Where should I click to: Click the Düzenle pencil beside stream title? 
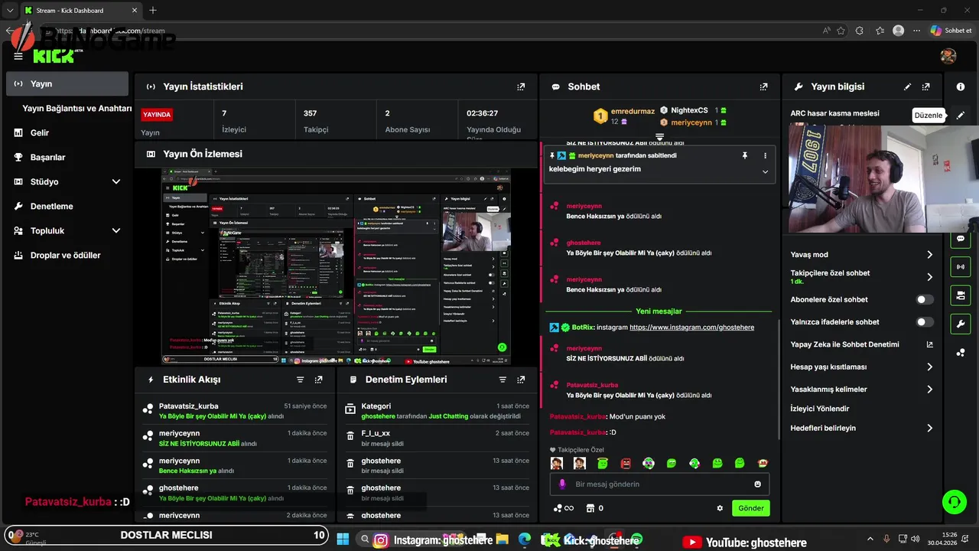(x=961, y=116)
